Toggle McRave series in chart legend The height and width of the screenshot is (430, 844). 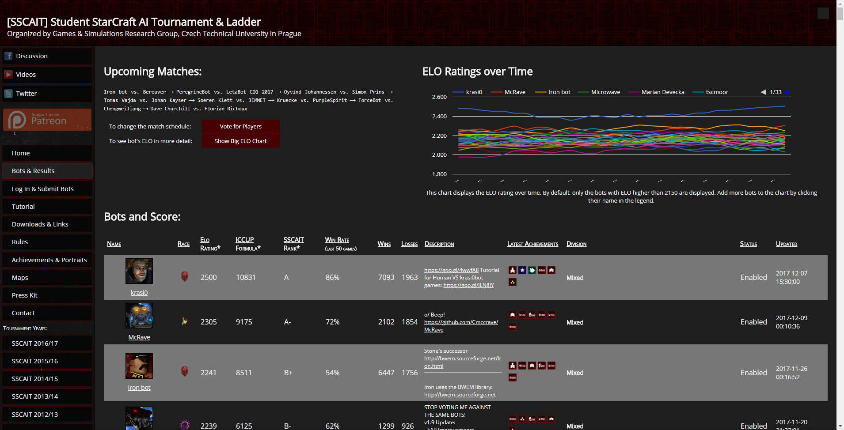[508, 92]
